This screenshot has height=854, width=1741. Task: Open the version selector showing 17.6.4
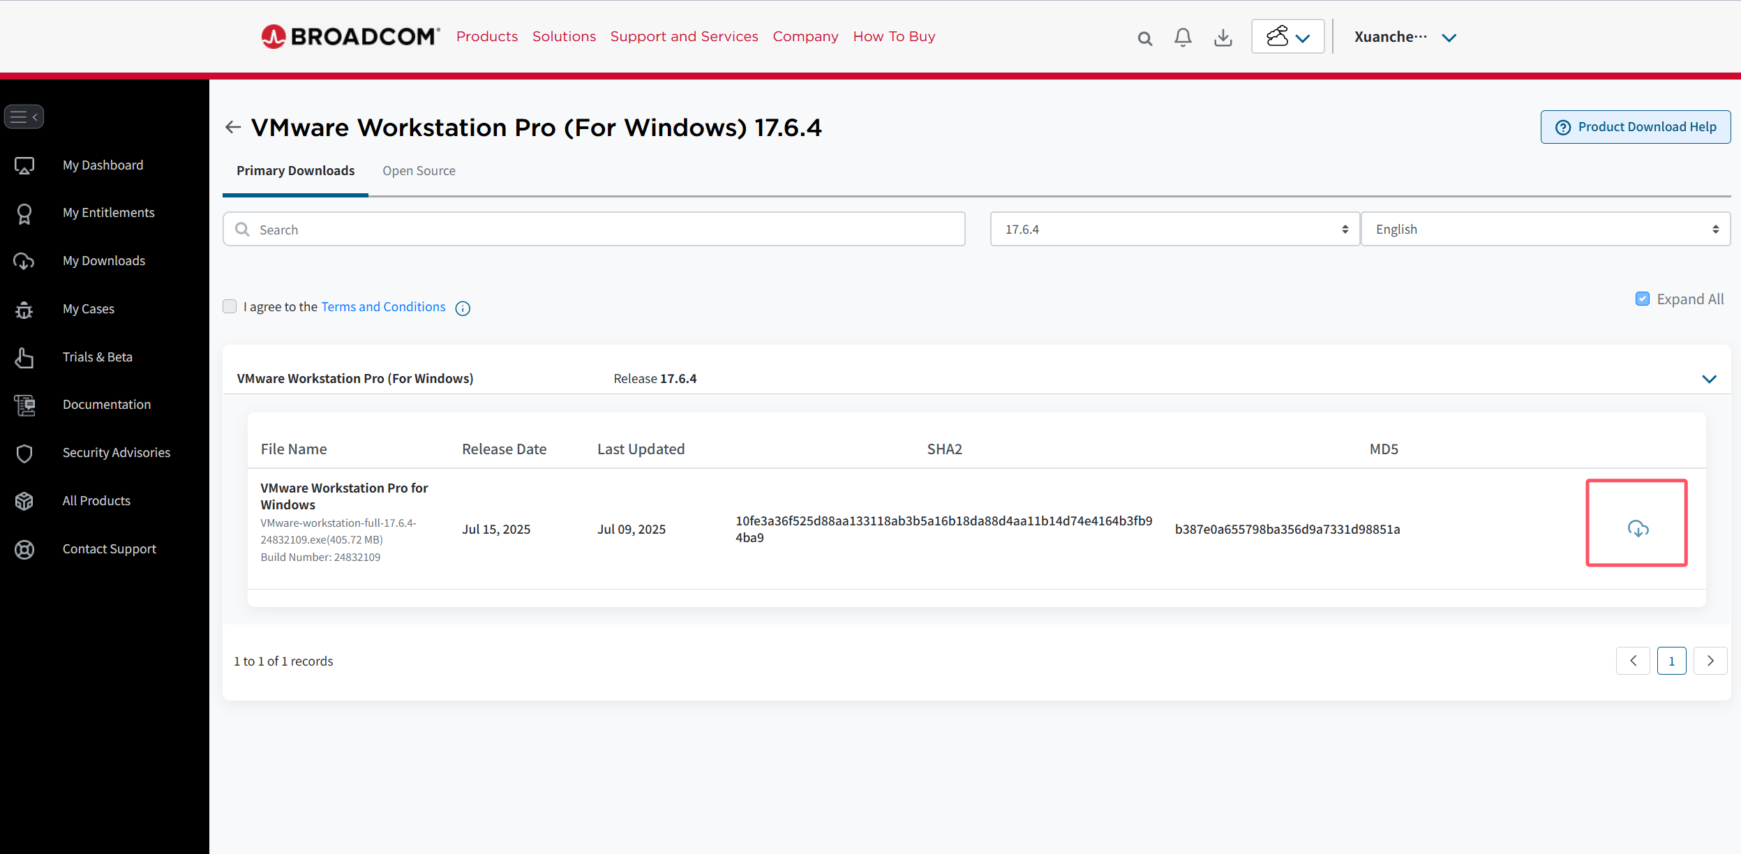coord(1174,229)
